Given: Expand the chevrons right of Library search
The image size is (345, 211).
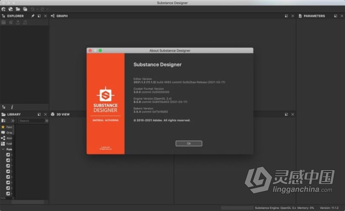Looking at the screenshot, I should click(47, 121).
